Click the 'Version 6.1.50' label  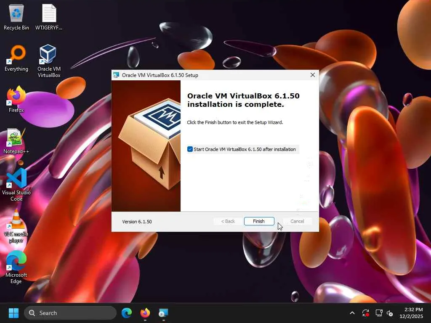pos(137,222)
